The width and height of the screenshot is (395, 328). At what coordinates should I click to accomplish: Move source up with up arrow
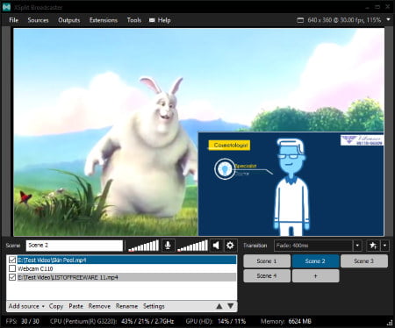point(219,306)
